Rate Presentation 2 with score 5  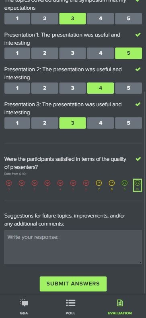(x=128, y=88)
